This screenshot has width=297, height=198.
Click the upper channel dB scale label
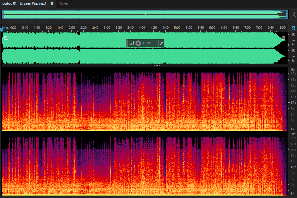293,35
